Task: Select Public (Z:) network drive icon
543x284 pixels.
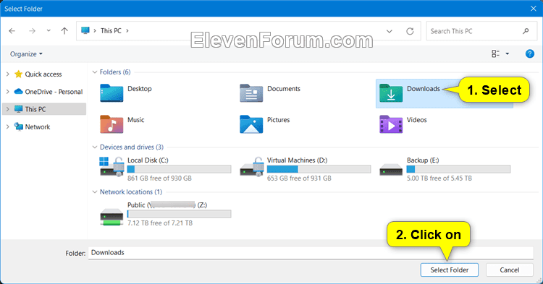Action: point(111,217)
